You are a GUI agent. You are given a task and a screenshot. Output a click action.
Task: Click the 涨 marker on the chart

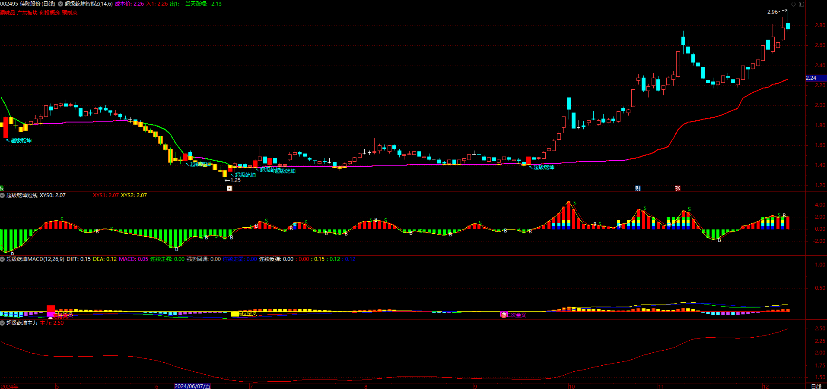[678, 188]
